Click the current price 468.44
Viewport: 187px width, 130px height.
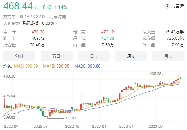click(x=18, y=6)
